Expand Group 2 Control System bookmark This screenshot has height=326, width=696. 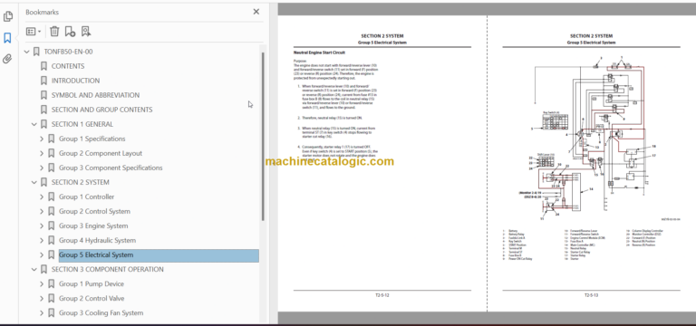[42, 212]
